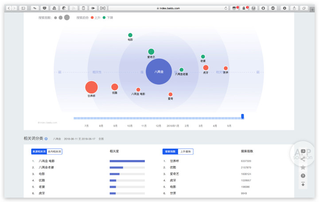The width and height of the screenshot is (319, 202).
Task: Click 爱奇艺 in search index ranking
Action: pyautogui.click(x=175, y=174)
